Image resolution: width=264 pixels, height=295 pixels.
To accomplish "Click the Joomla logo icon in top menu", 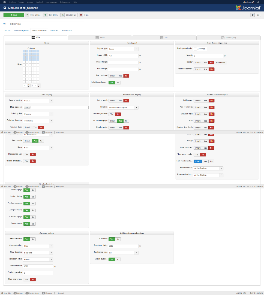I will click(x=5, y=2).
